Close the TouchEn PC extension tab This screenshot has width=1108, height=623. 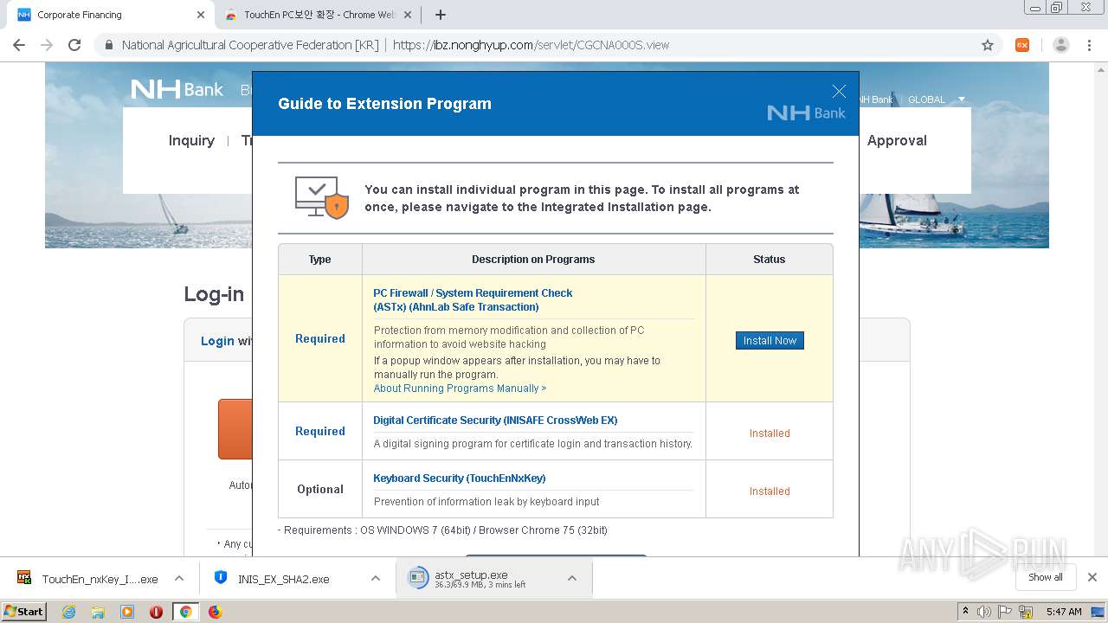(408, 15)
